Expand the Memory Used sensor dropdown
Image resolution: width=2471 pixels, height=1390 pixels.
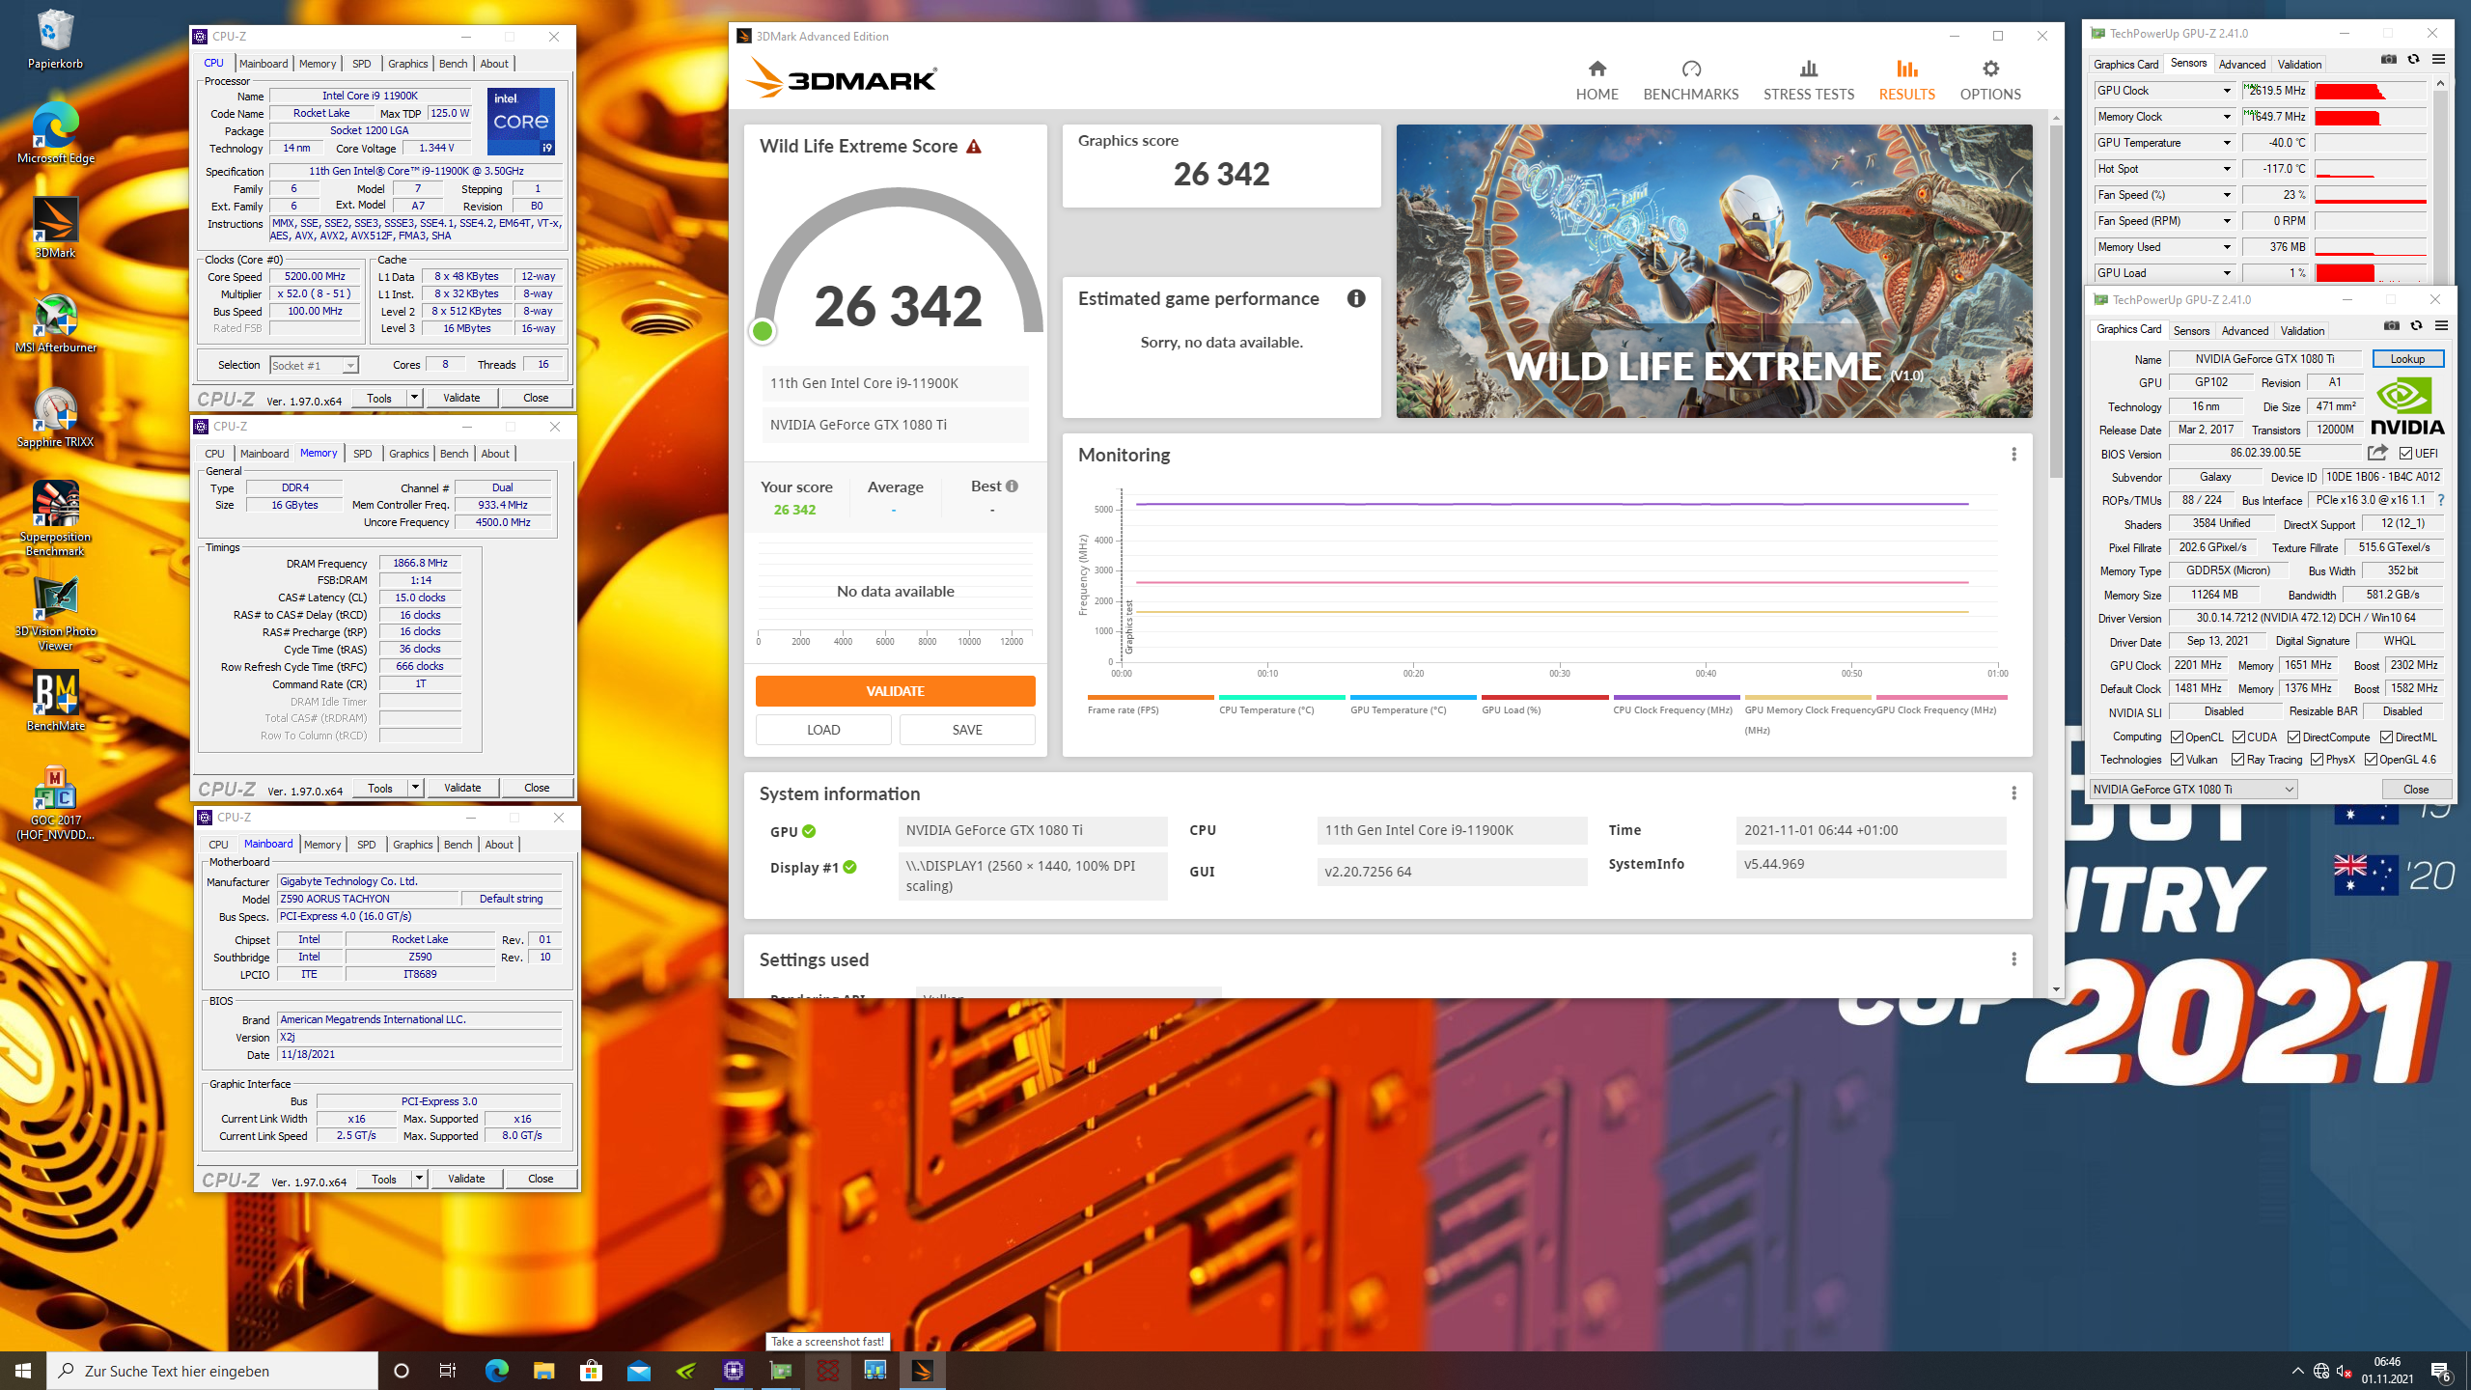[x=2226, y=247]
